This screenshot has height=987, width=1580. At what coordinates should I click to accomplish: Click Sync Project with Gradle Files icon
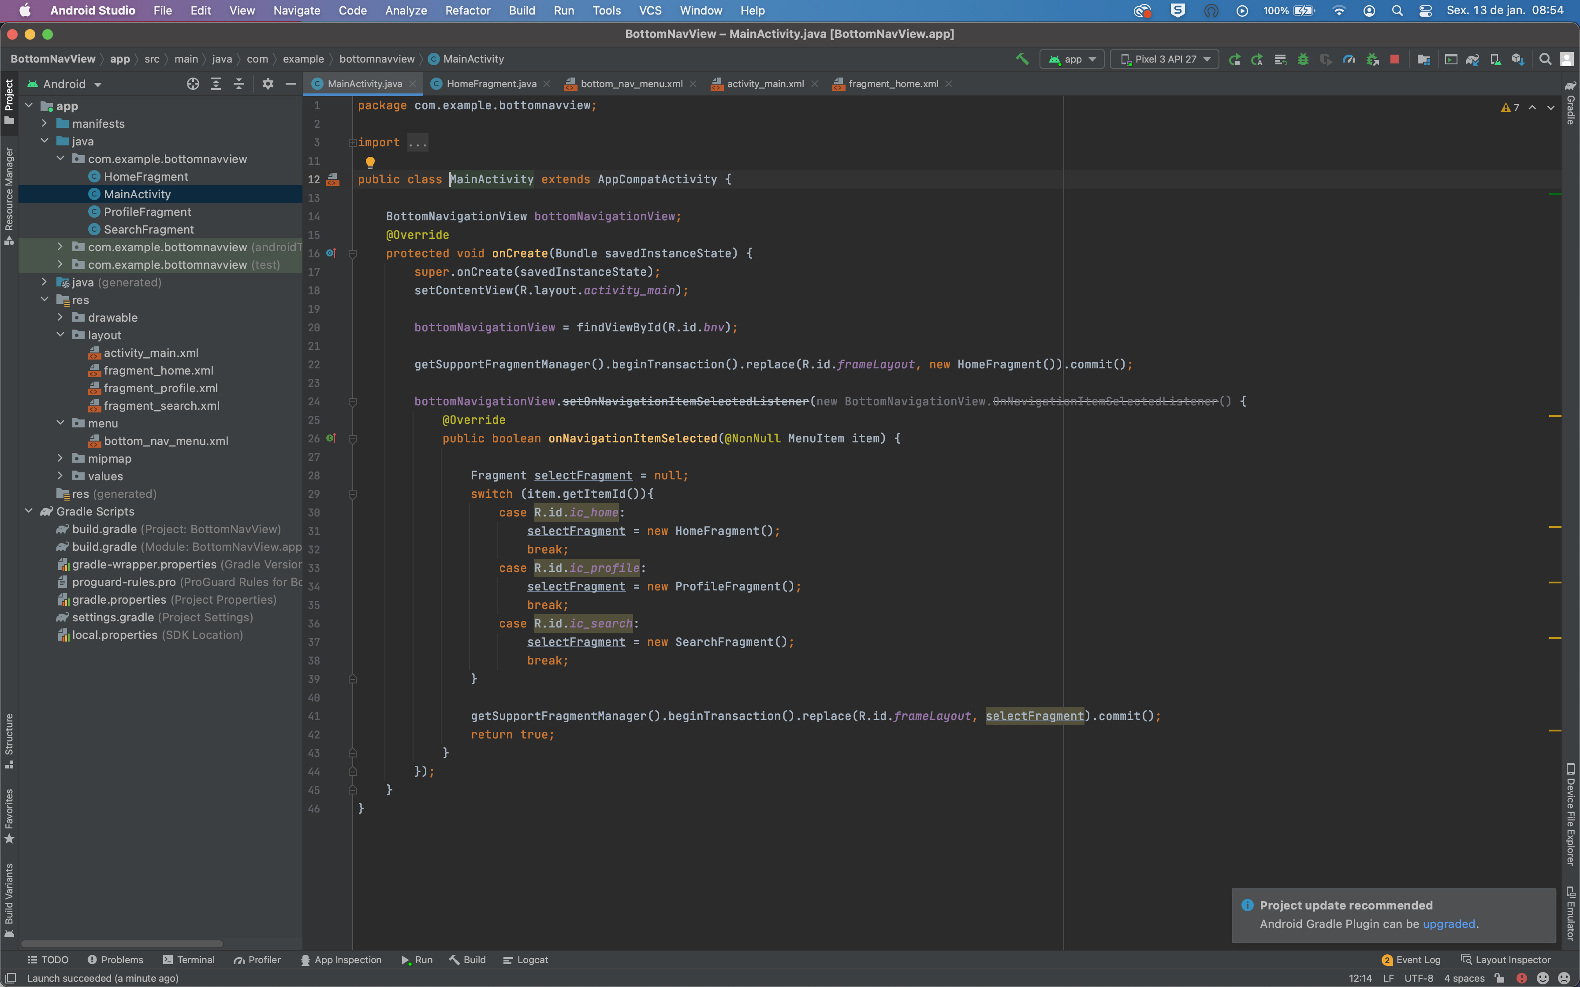[1472, 59]
